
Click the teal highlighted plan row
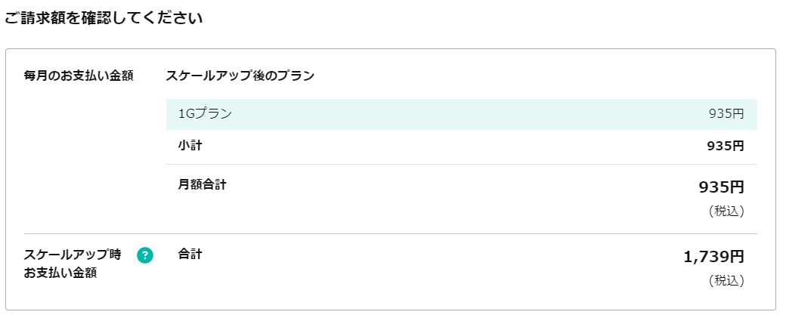click(x=461, y=114)
